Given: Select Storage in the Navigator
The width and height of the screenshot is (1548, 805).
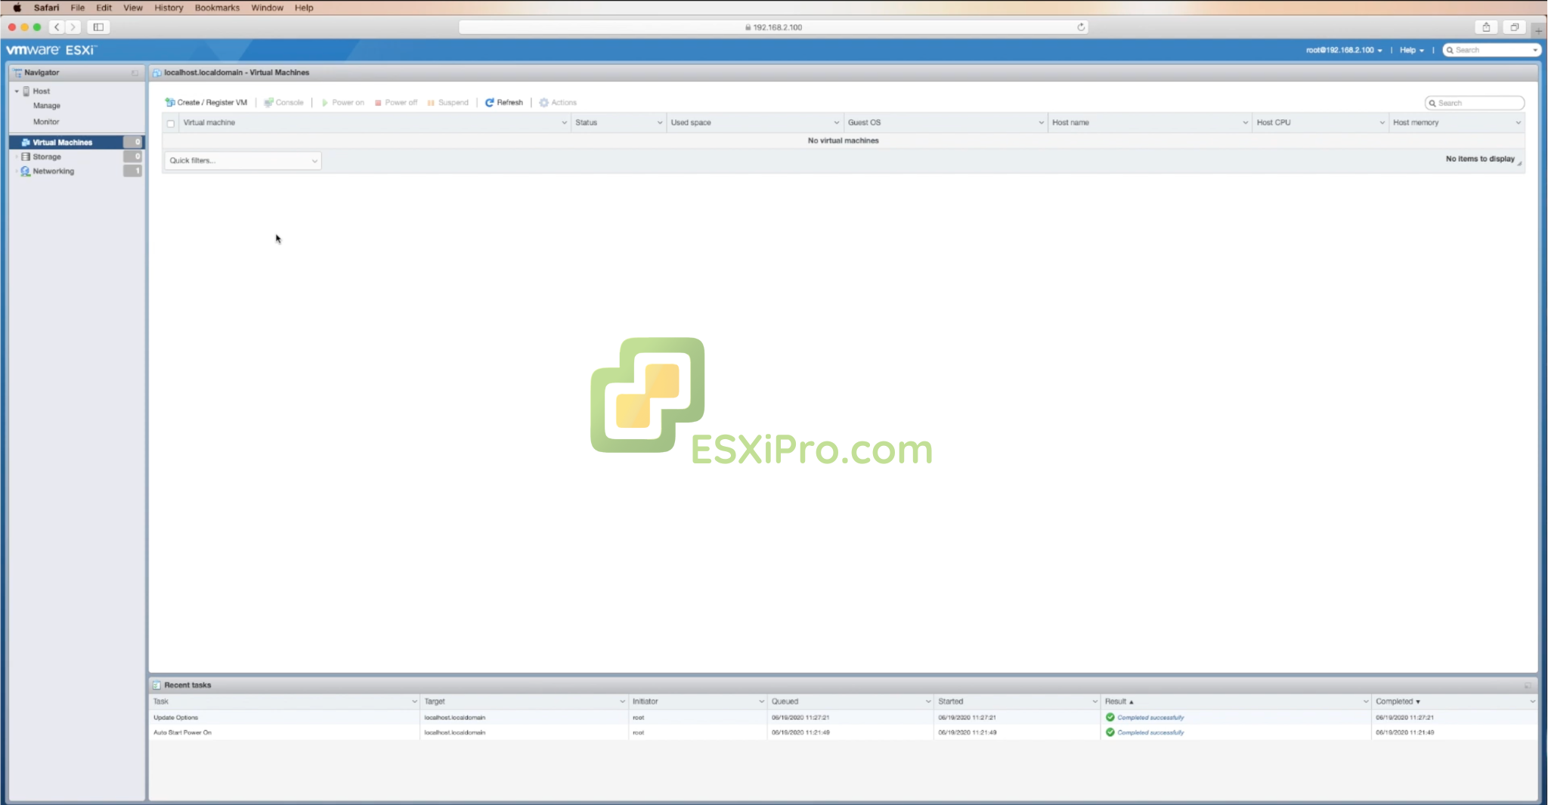Looking at the screenshot, I should click(46, 156).
